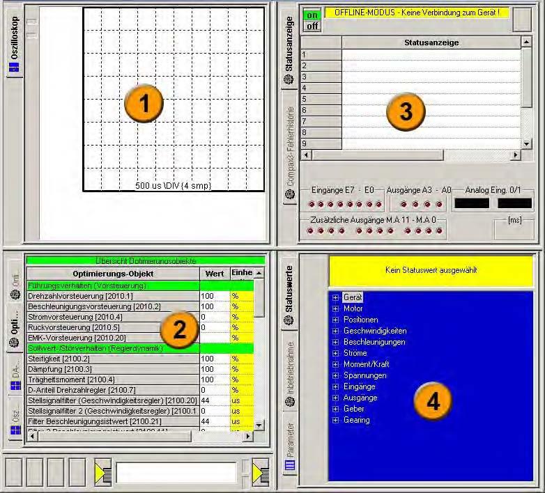Click right arrow of Statusanzeige horizontal scrollbar
The image size is (545, 493).
[x=516, y=155]
